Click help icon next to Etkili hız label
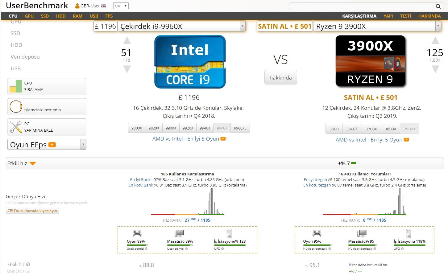The width and height of the screenshot is (448, 275). click(x=28, y=265)
